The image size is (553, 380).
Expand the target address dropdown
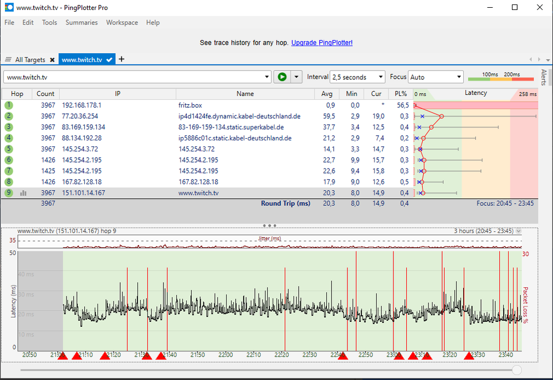267,77
